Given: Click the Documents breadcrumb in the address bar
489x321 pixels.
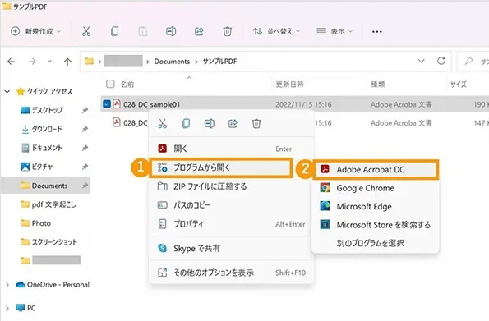Looking at the screenshot, I should [172, 62].
